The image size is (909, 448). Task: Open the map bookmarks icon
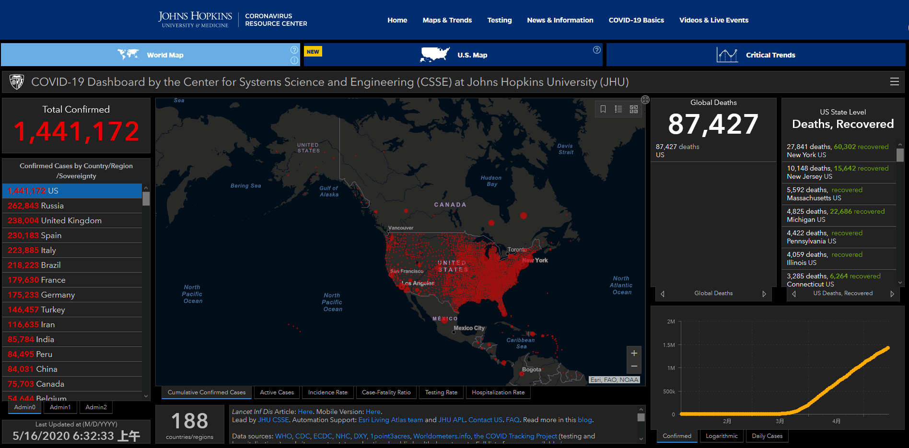(603, 109)
